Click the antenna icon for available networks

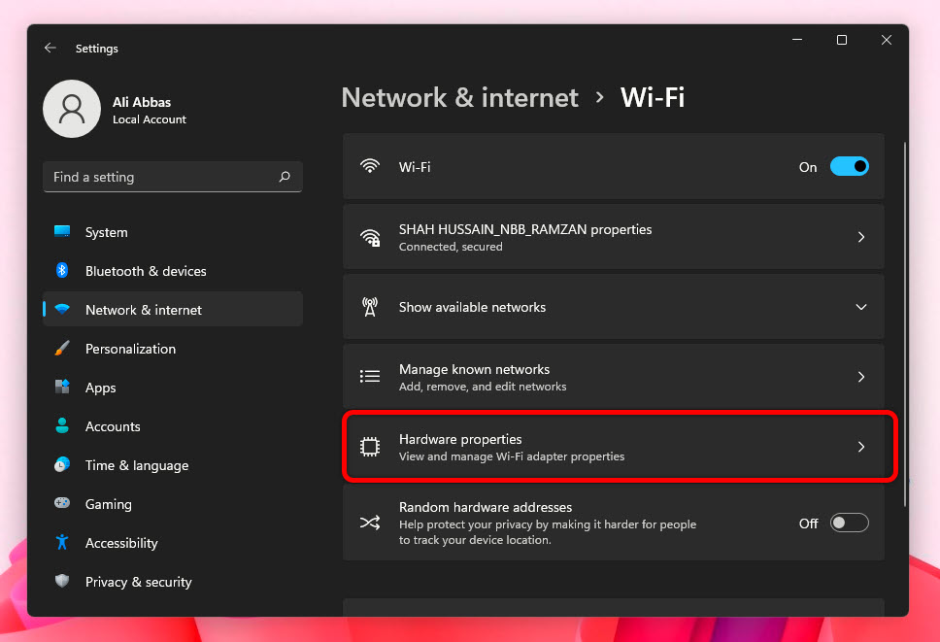click(x=370, y=307)
